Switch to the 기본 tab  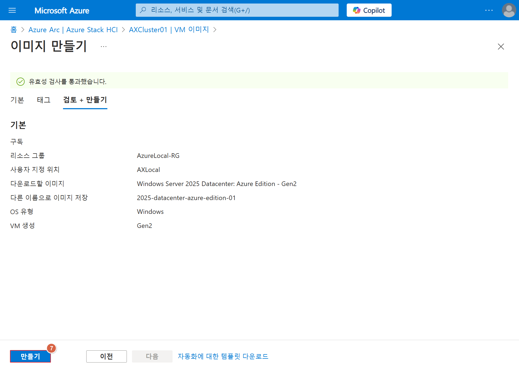[x=17, y=100]
